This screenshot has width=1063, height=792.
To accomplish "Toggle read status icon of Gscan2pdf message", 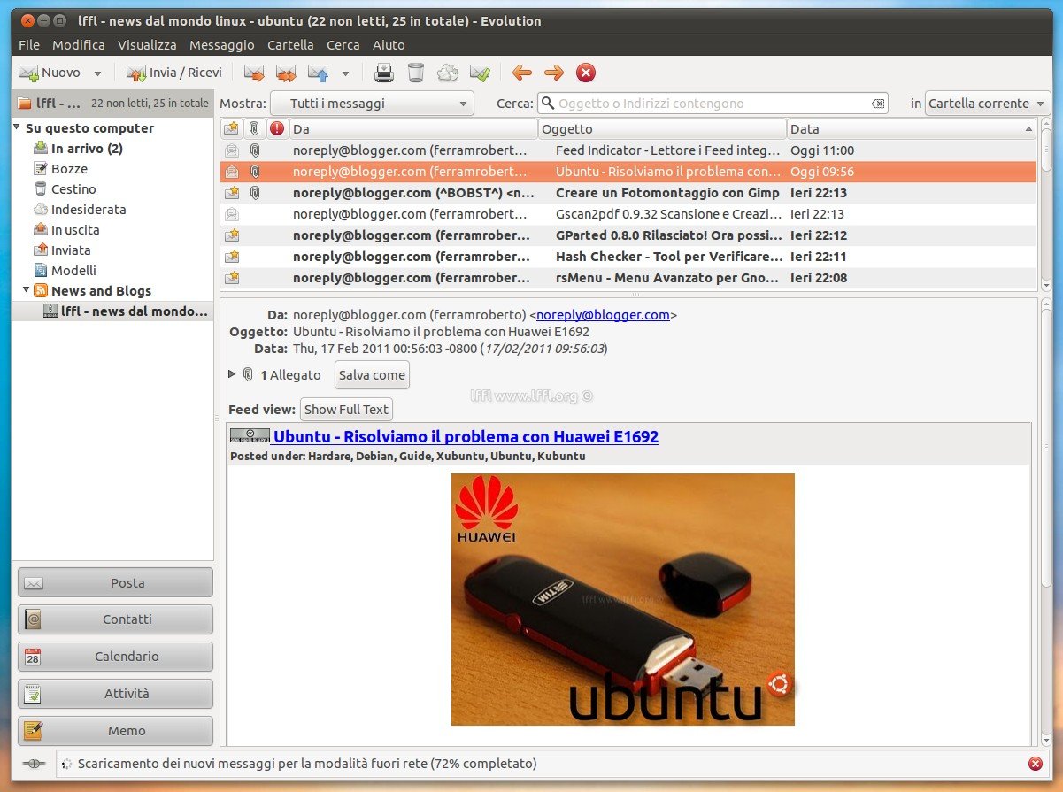I will click(232, 214).
